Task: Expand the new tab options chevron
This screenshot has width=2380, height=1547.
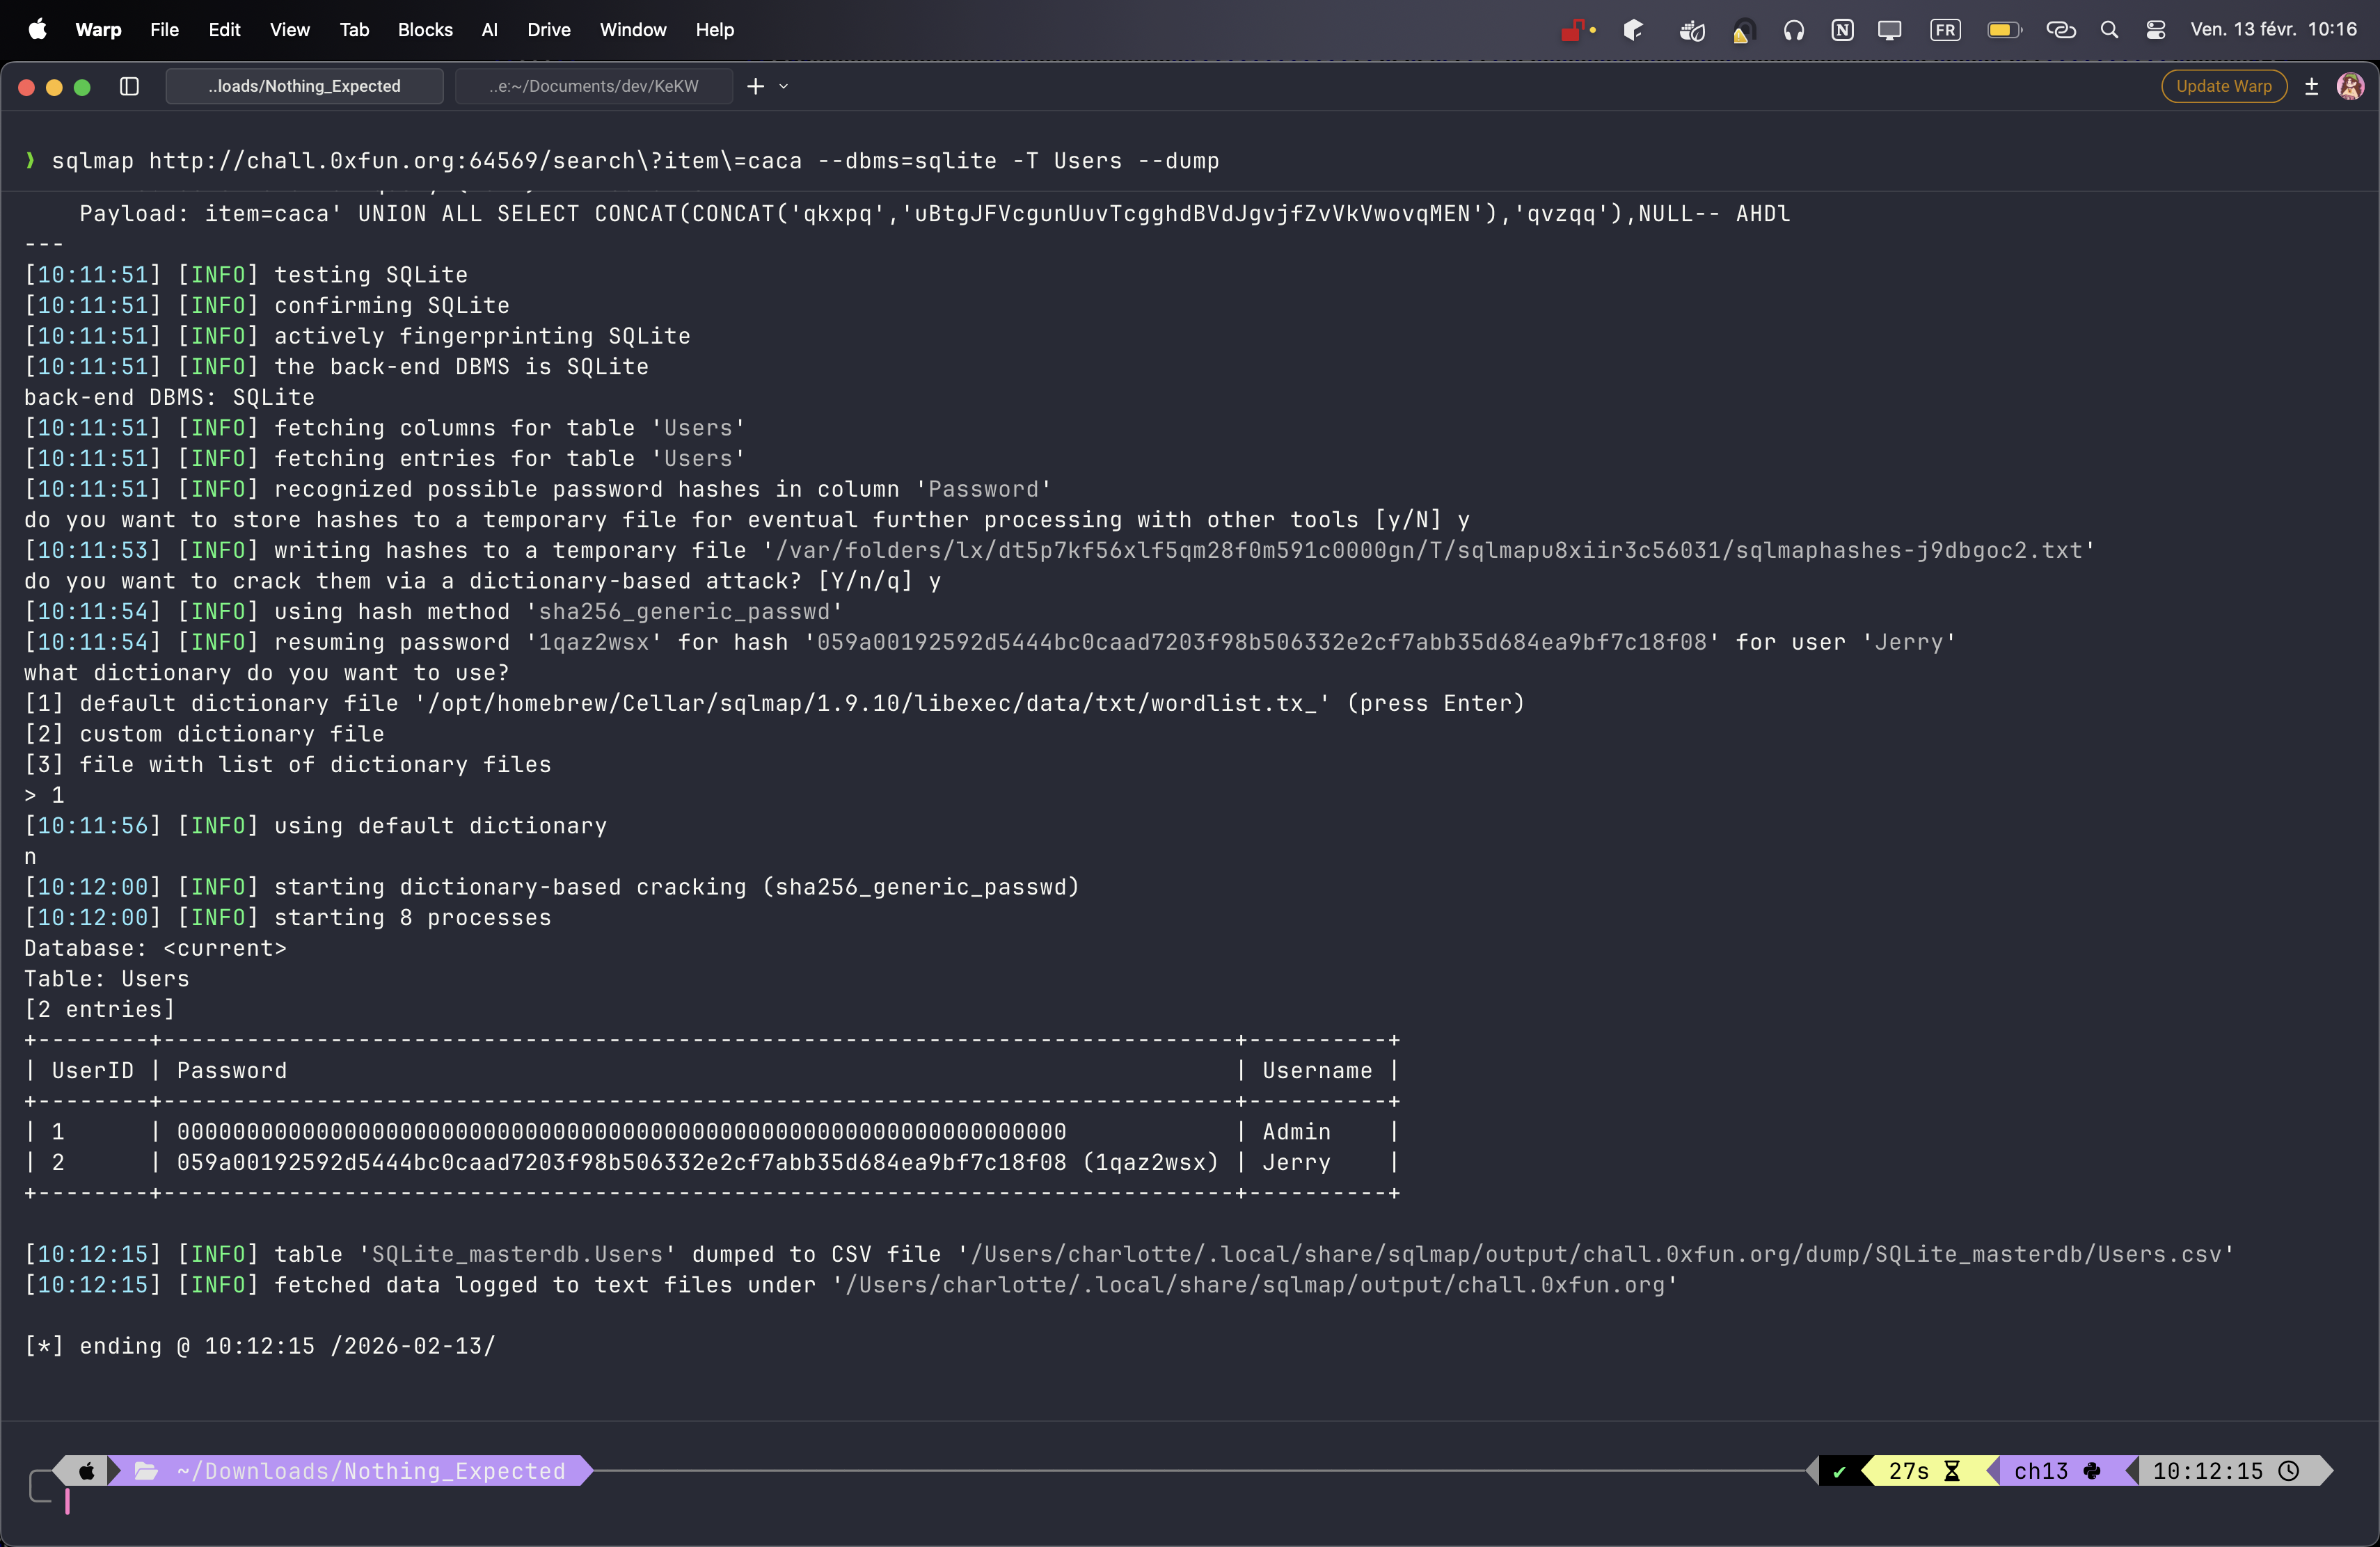Action: tap(784, 86)
